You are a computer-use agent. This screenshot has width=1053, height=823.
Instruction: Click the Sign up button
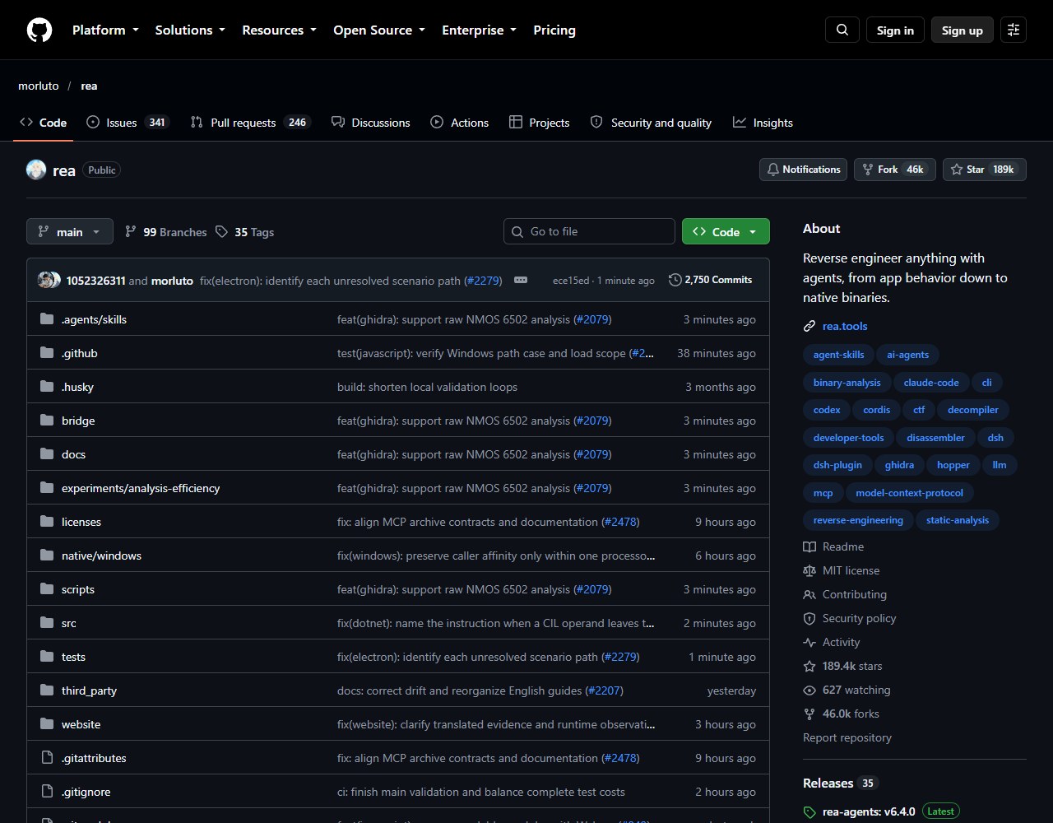coord(963,30)
